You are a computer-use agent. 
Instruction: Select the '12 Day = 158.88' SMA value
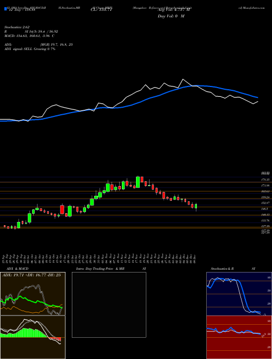(x=21, y=10)
